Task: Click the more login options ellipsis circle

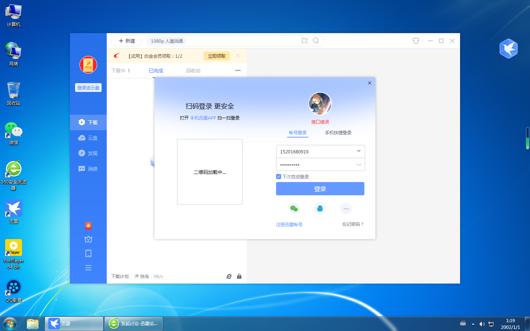Action: (346, 208)
